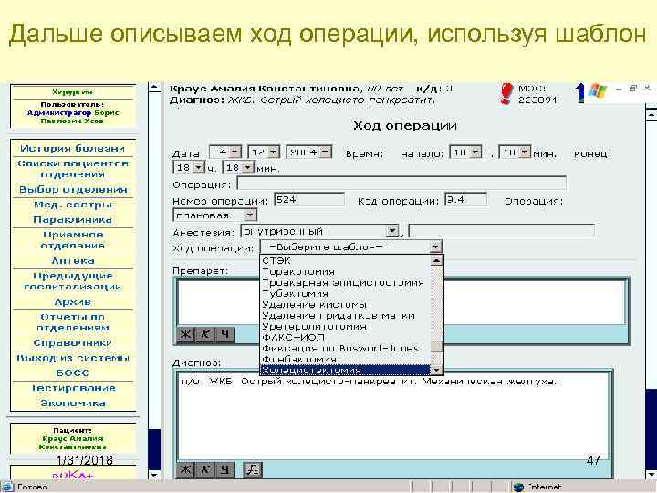
Task: Open Приемное отделение link
Action: pos(72,240)
